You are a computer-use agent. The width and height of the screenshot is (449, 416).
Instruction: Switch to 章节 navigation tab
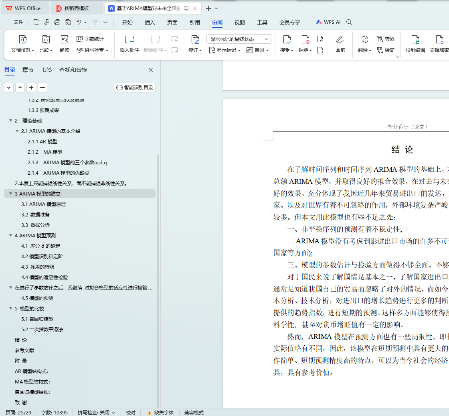28,70
